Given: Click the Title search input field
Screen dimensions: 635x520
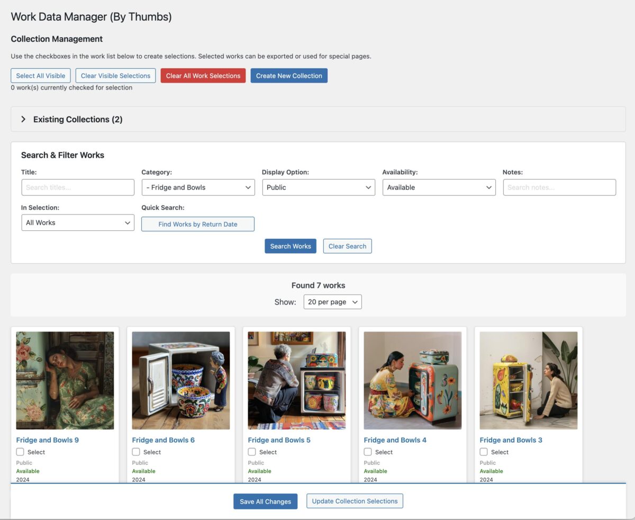Looking at the screenshot, I should (x=78, y=187).
